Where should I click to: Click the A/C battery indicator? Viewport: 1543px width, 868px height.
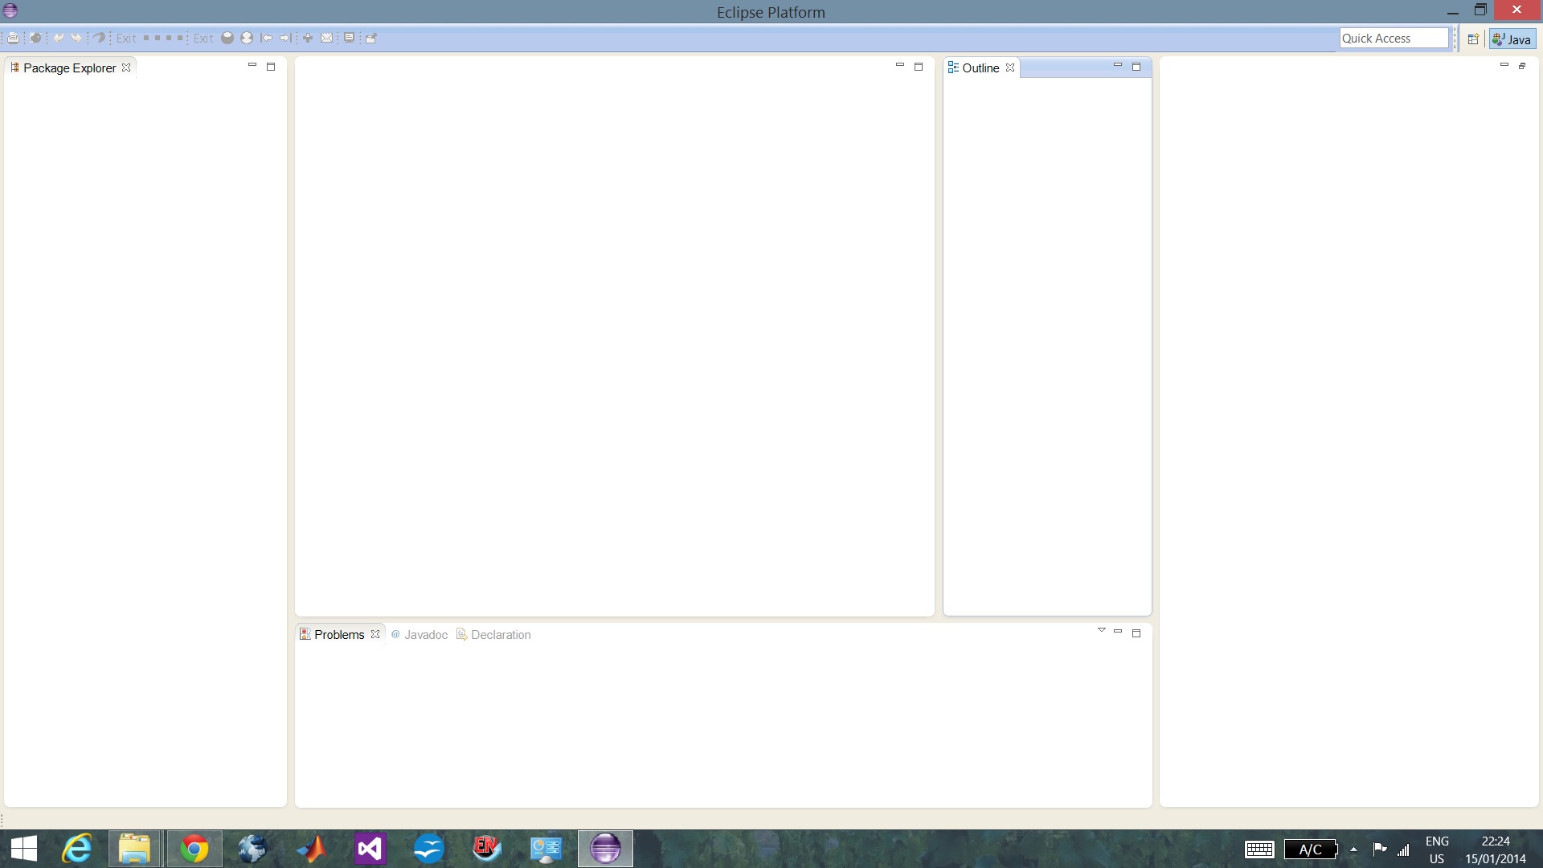pyautogui.click(x=1311, y=850)
